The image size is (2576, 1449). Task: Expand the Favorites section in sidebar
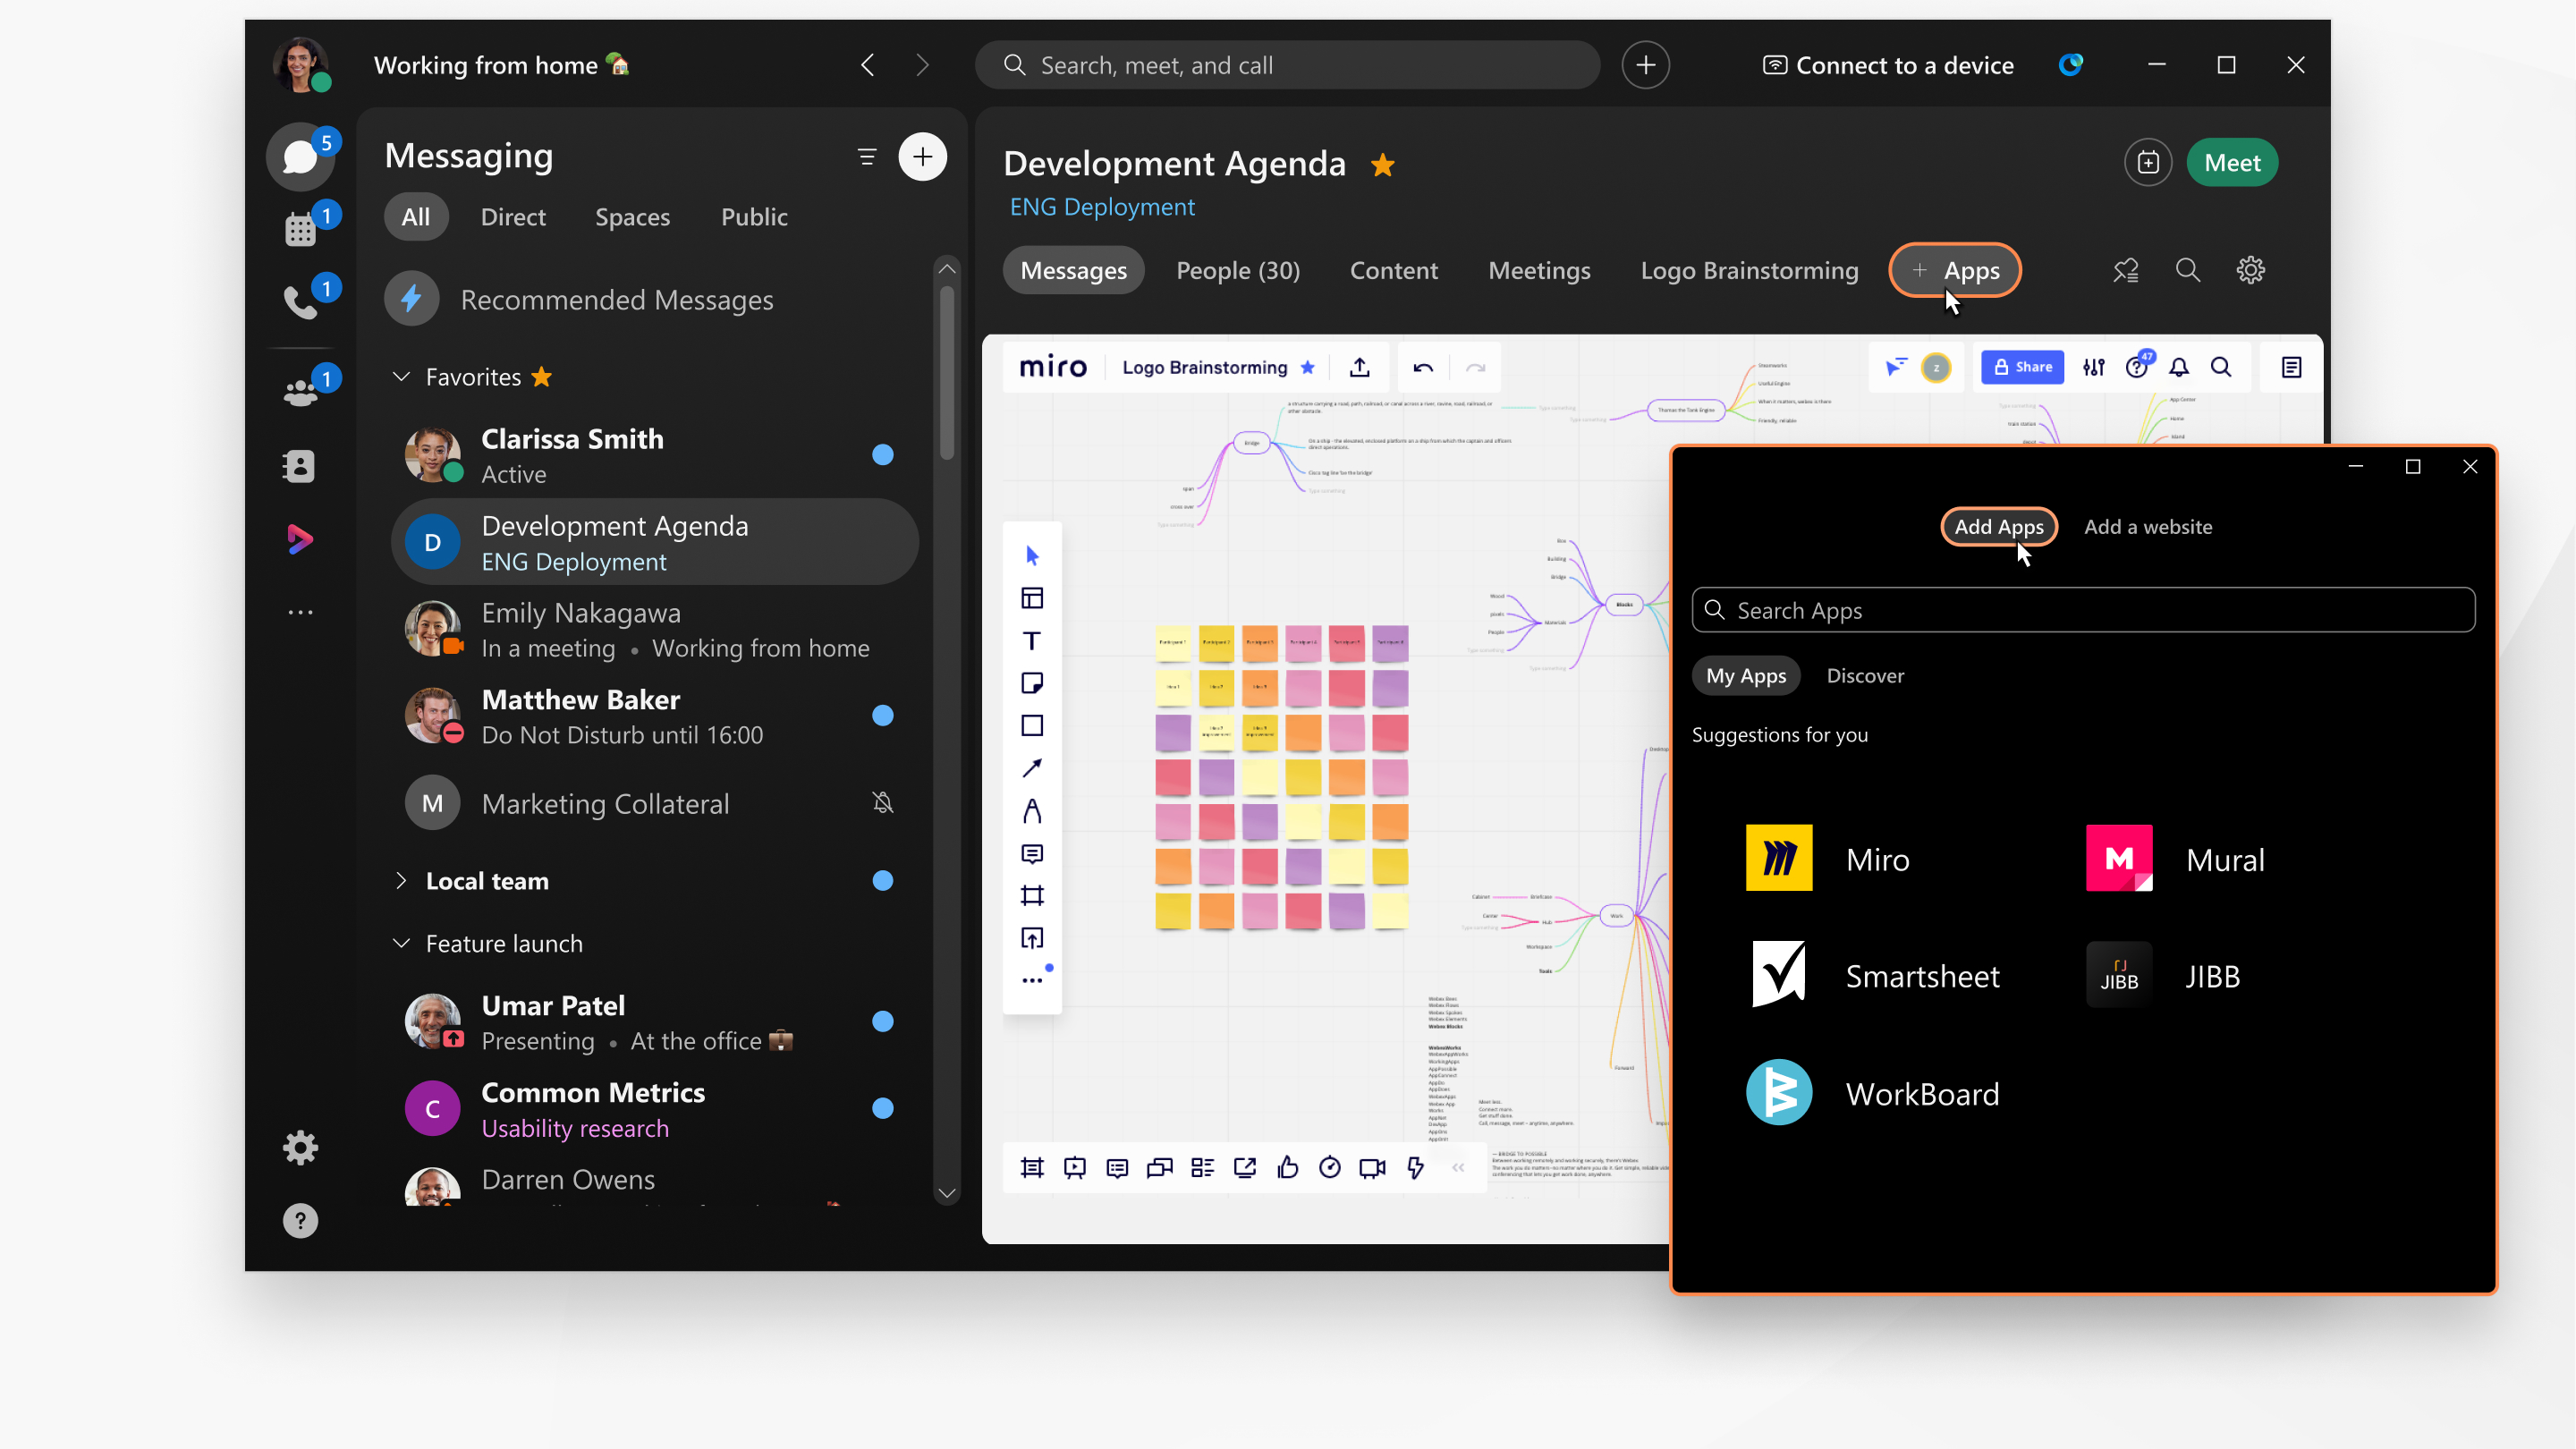coord(402,377)
